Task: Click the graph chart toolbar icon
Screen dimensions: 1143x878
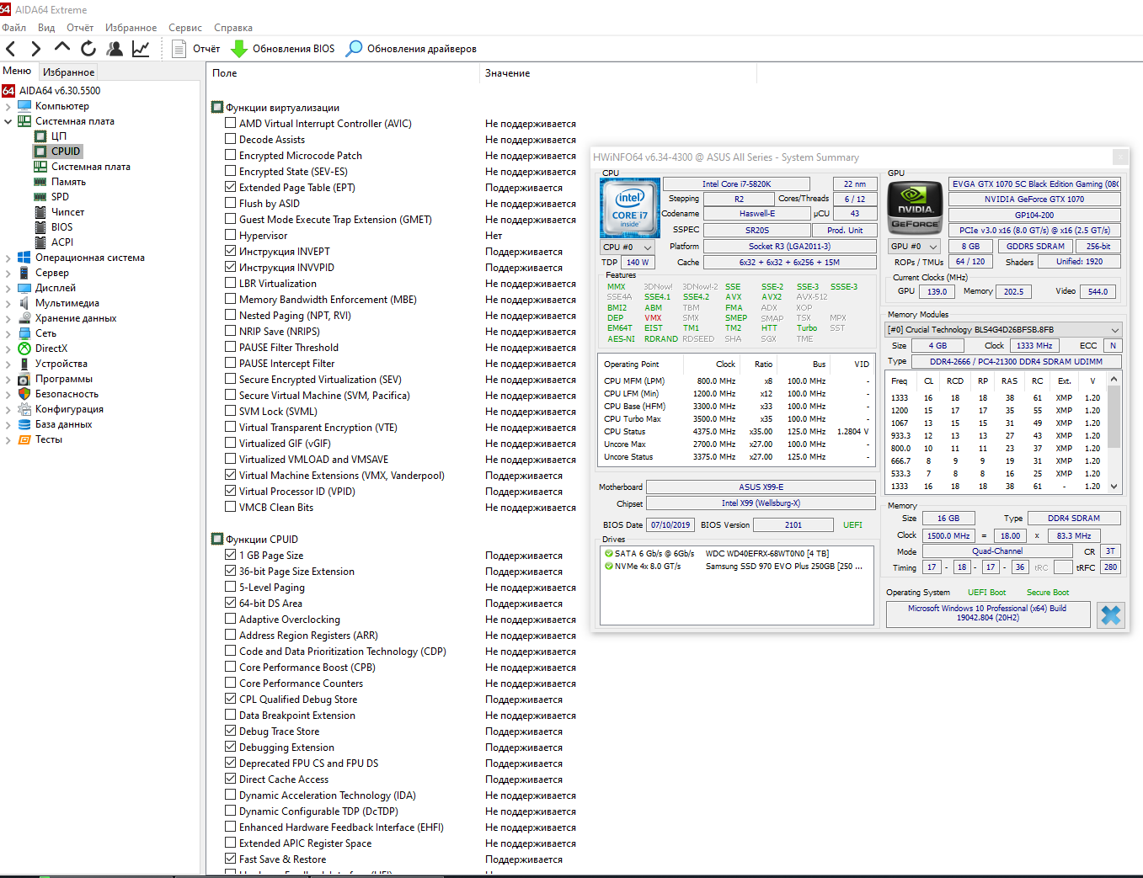Action: [141, 49]
